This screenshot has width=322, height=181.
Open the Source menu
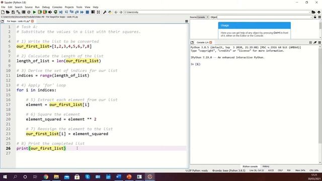[29, 7]
